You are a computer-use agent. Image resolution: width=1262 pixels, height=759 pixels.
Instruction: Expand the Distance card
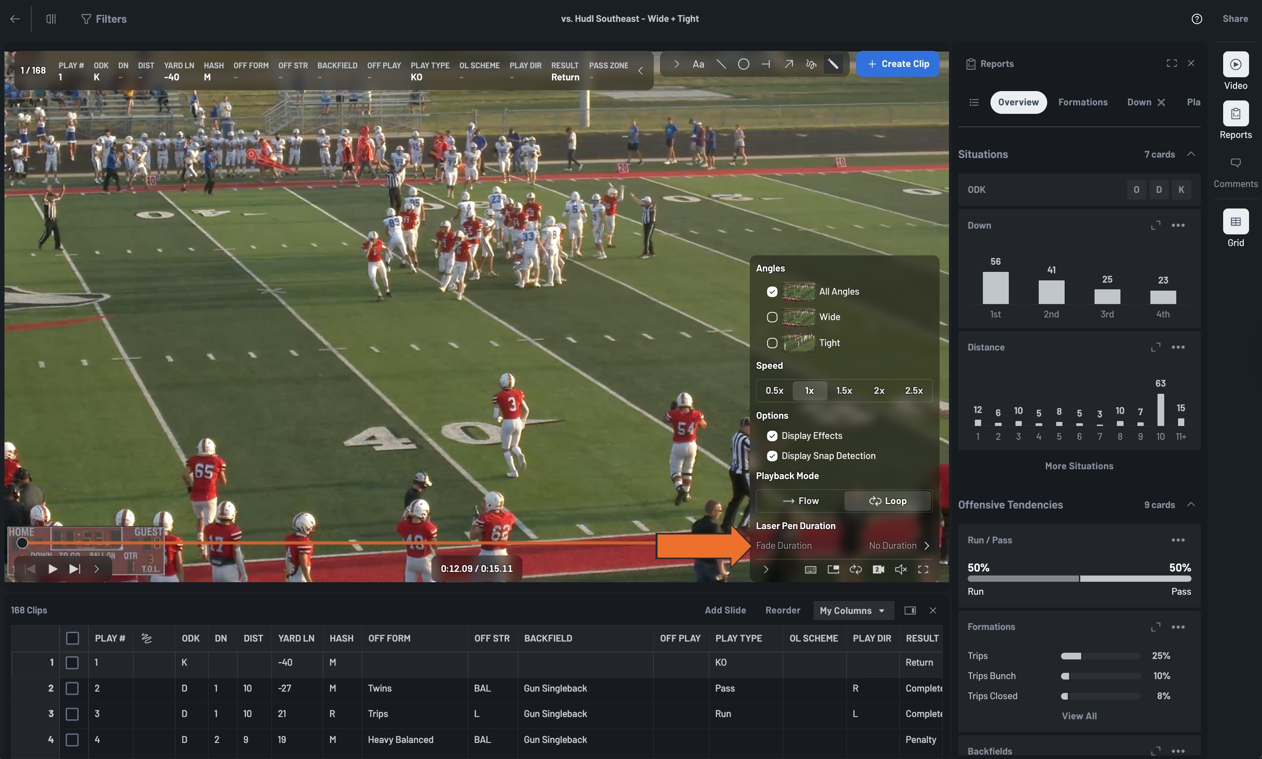click(1155, 347)
